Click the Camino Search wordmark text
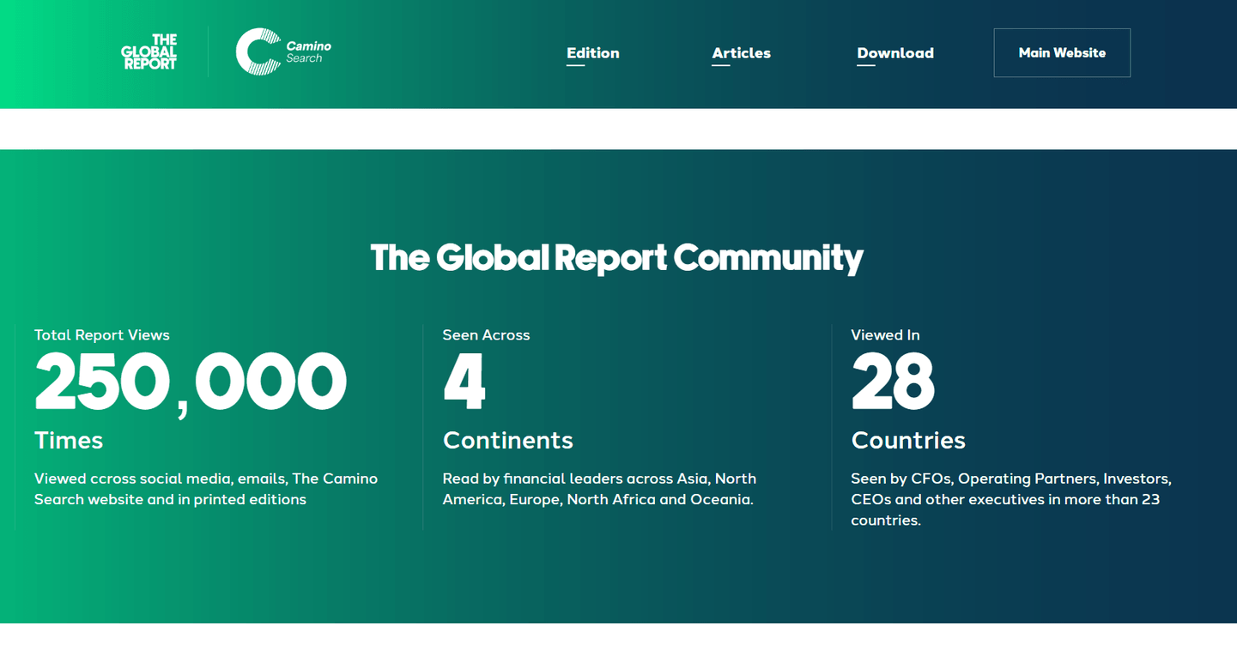Image resolution: width=1237 pixels, height=668 pixels. coord(308,52)
